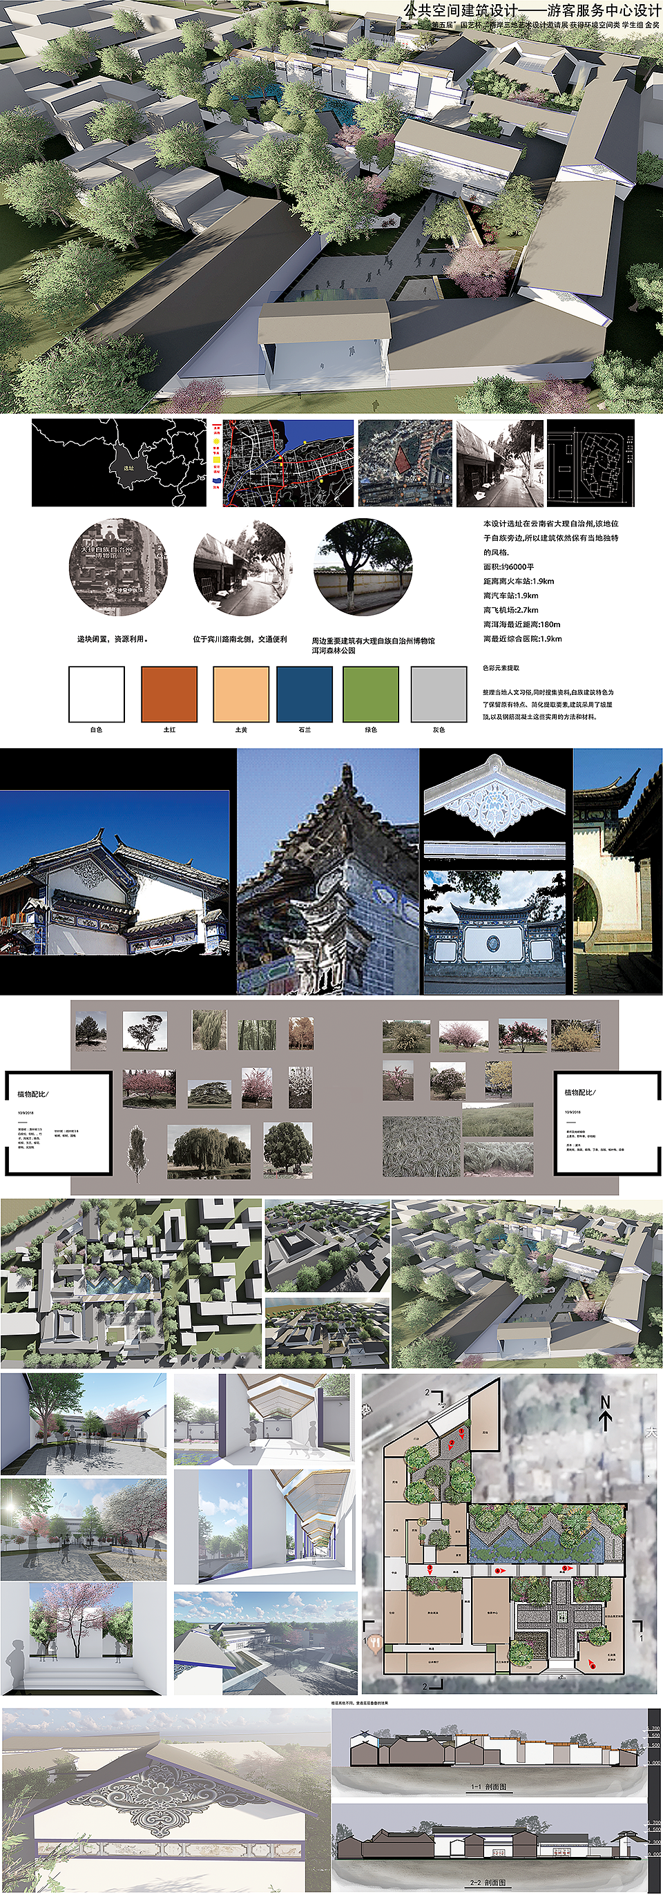
Task: Click the caption line 洱河森林公园
Action: 334,650
